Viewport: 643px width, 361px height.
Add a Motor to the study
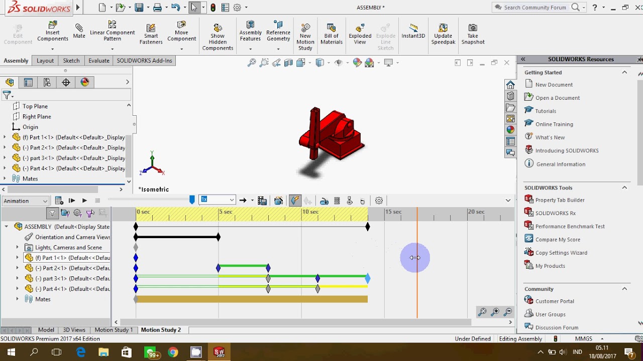324,201
